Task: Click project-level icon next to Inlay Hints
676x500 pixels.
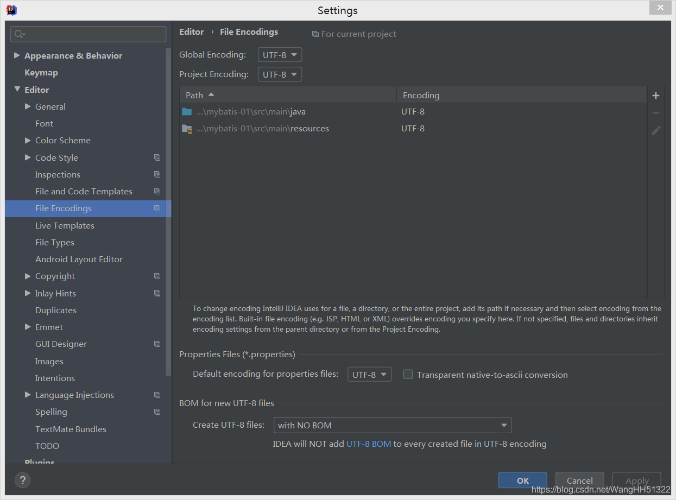Action: click(157, 293)
